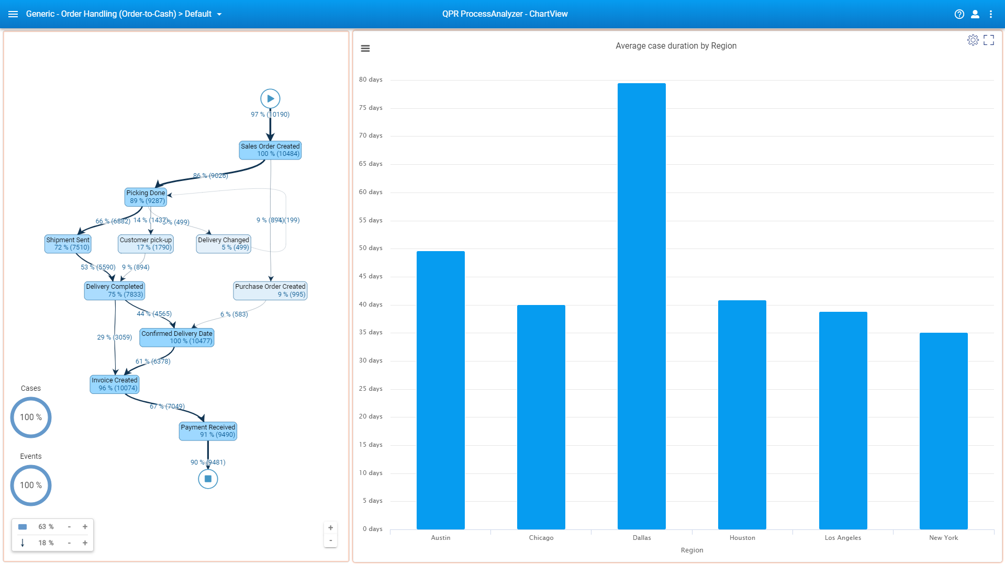Zoom out the flowchart with minus button

(x=330, y=540)
